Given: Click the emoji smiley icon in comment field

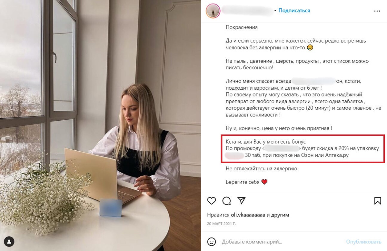Looking at the screenshot, I should point(211,242).
